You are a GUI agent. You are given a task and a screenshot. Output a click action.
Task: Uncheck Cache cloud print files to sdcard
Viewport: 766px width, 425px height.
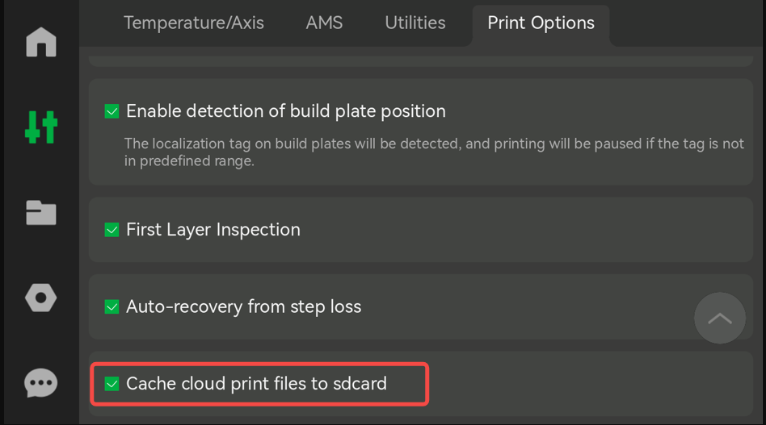[112, 384]
